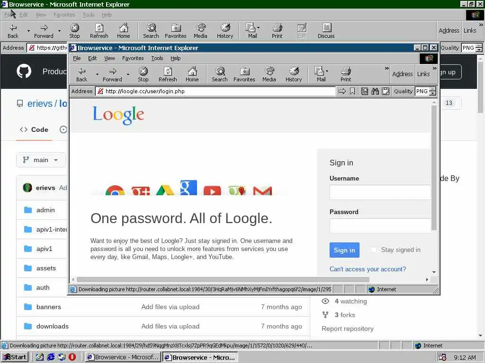This screenshot has width=485, height=363.
Task: Open Media in the front Loogle window toolbar
Action: [269, 74]
